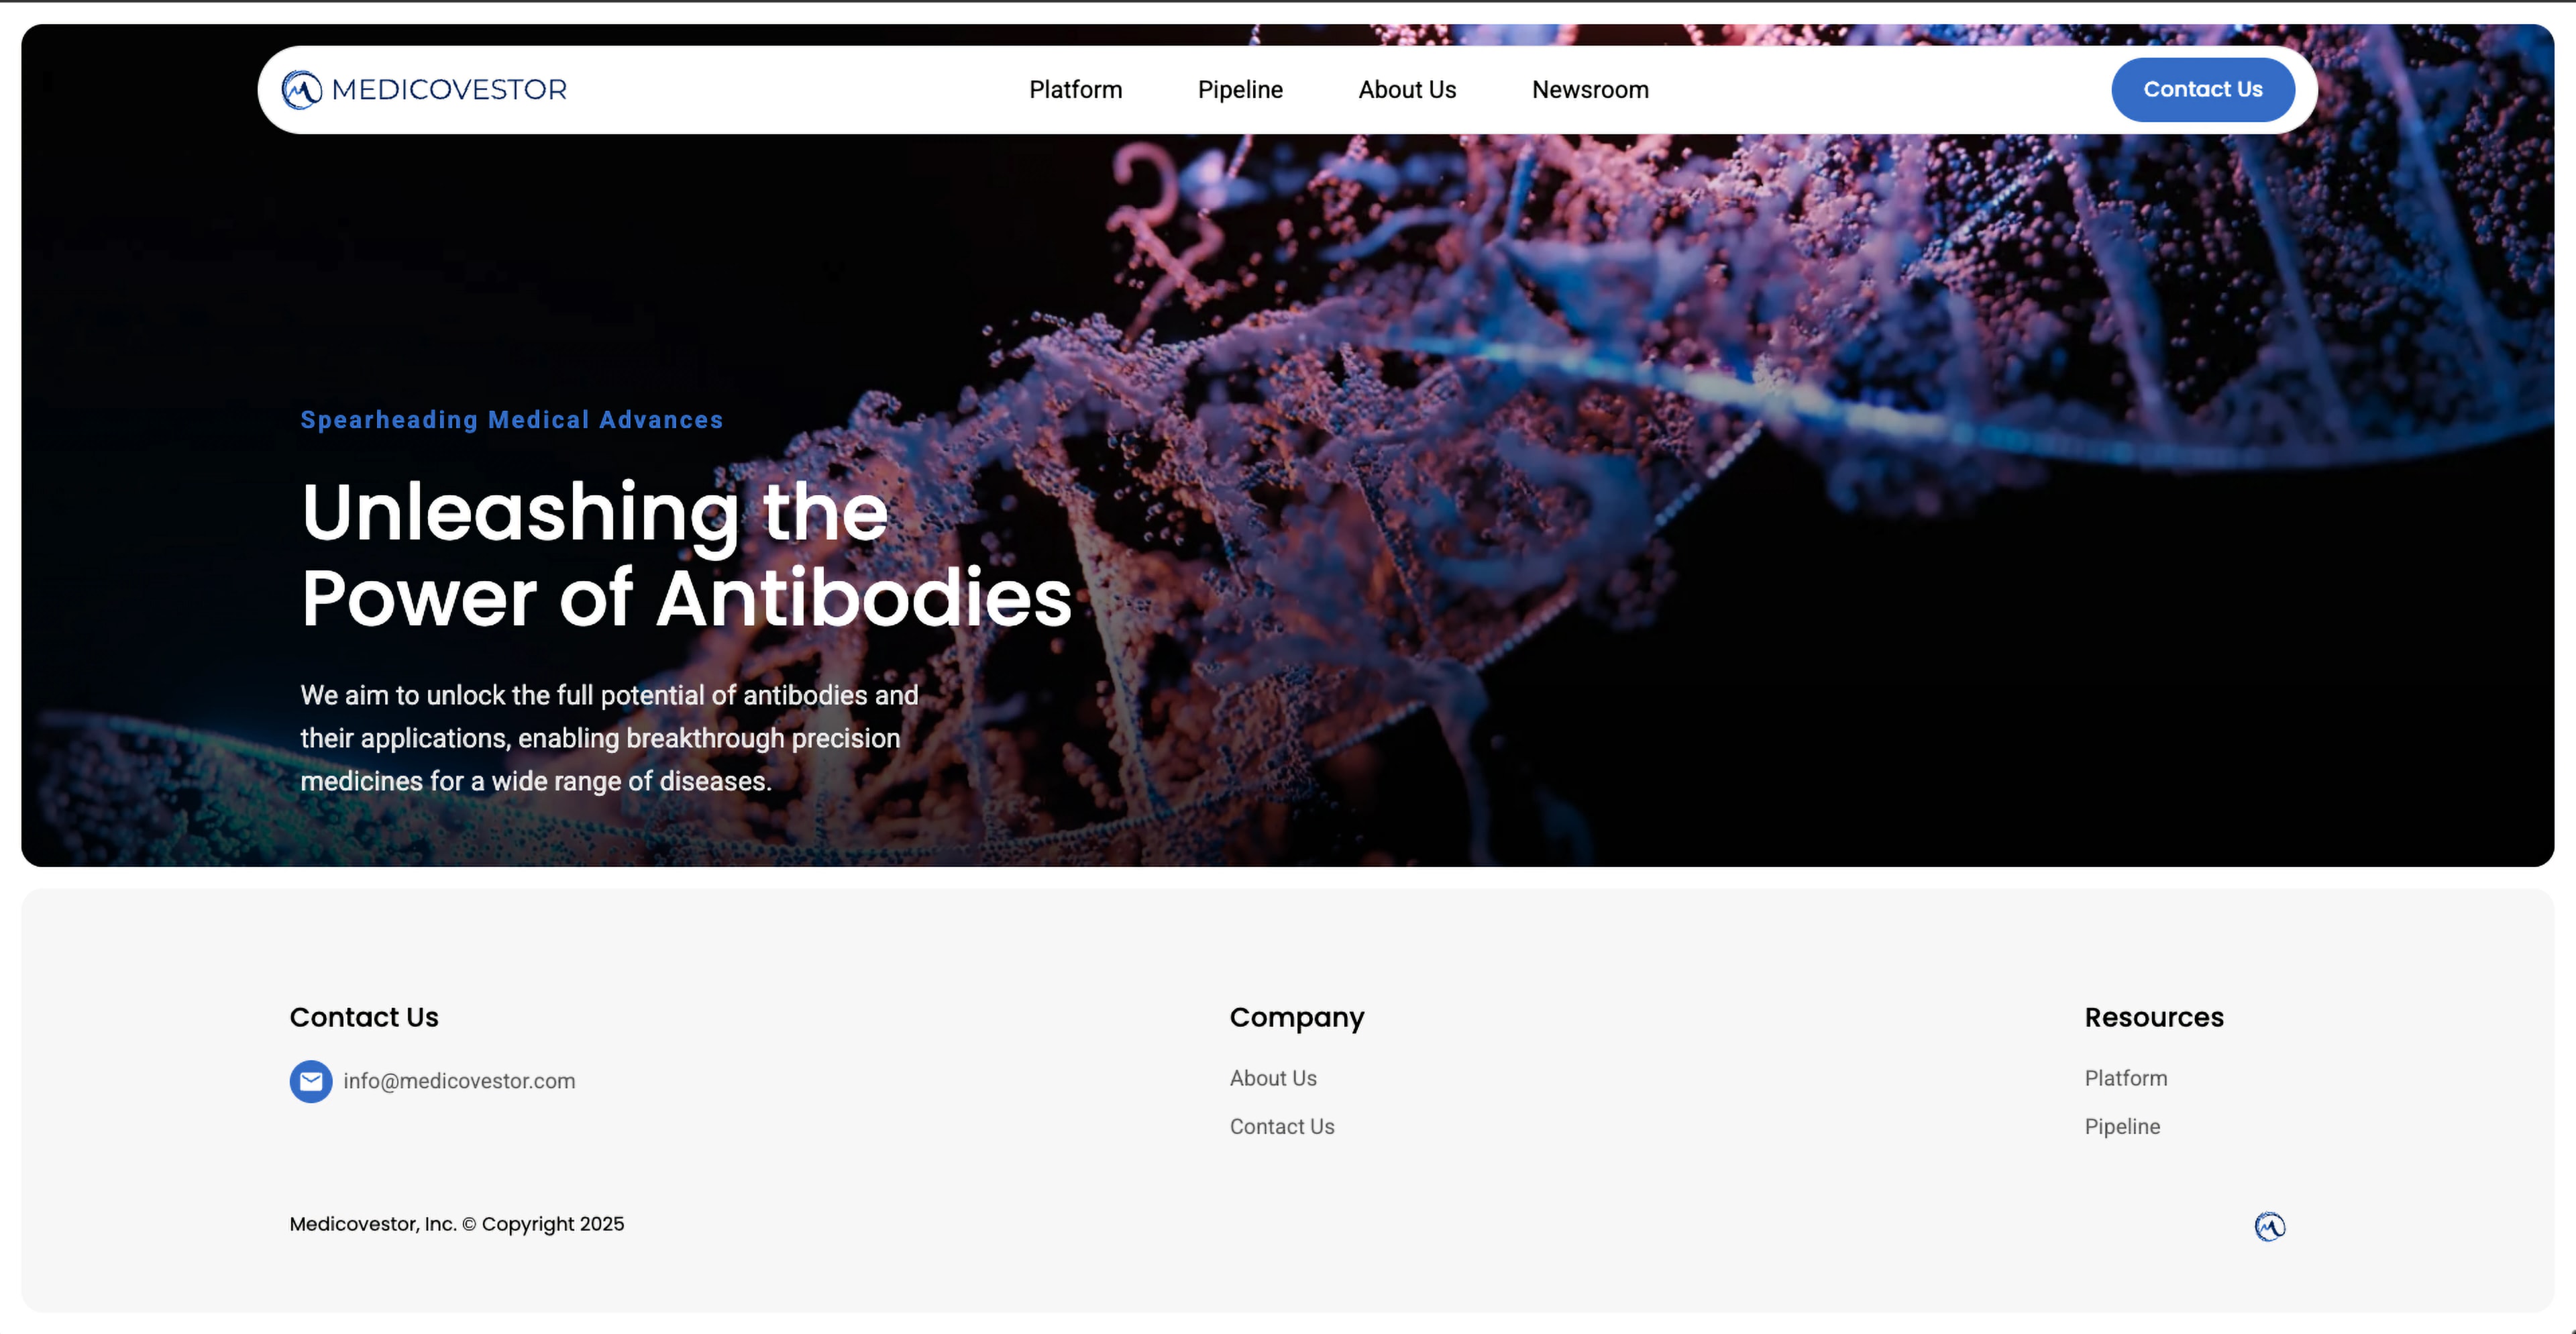Click the Medicovestor copyright 2025 text
This screenshot has height=1334, width=2576.
point(456,1224)
